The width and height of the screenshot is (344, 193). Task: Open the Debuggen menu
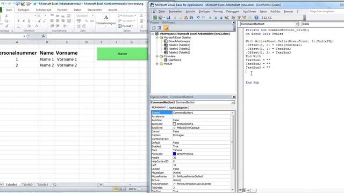coord(233,11)
